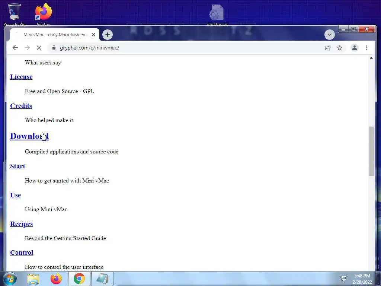Open the tab search dropdown arrow
This screenshot has height=286, width=381.
tap(330, 35)
